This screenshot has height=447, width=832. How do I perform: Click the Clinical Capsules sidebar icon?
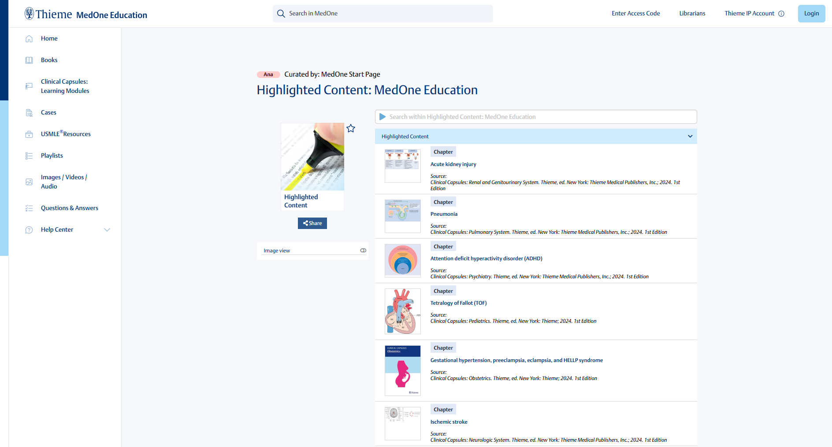click(x=29, y=86)
